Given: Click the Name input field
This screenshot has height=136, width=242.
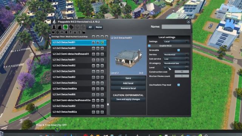Looking at the screenshot, I should [176, 27].
